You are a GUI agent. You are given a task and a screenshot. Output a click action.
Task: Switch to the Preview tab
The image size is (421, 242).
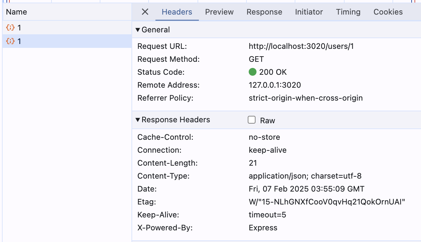(x=219, y=12)
